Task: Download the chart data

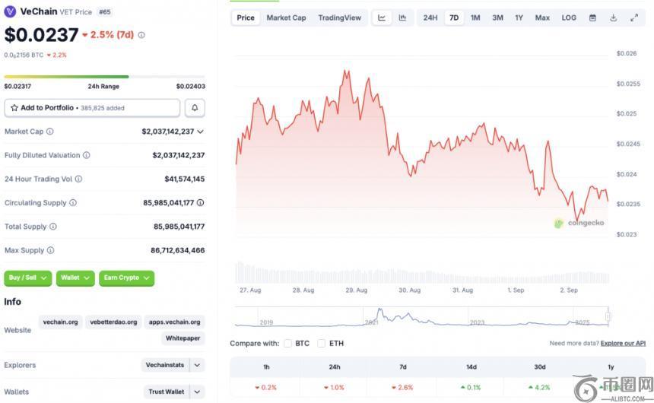Action: 613,17
